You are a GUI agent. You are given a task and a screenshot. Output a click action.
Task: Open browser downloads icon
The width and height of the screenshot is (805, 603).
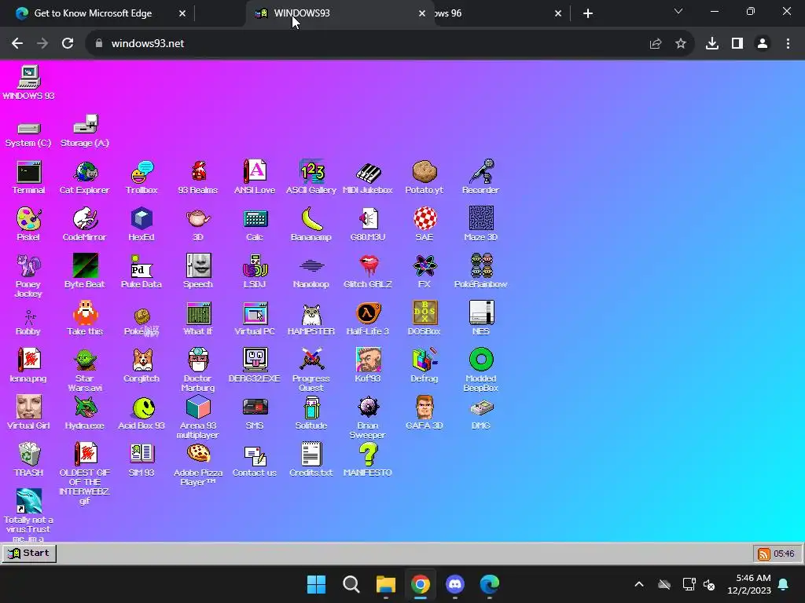pos(712,44)
